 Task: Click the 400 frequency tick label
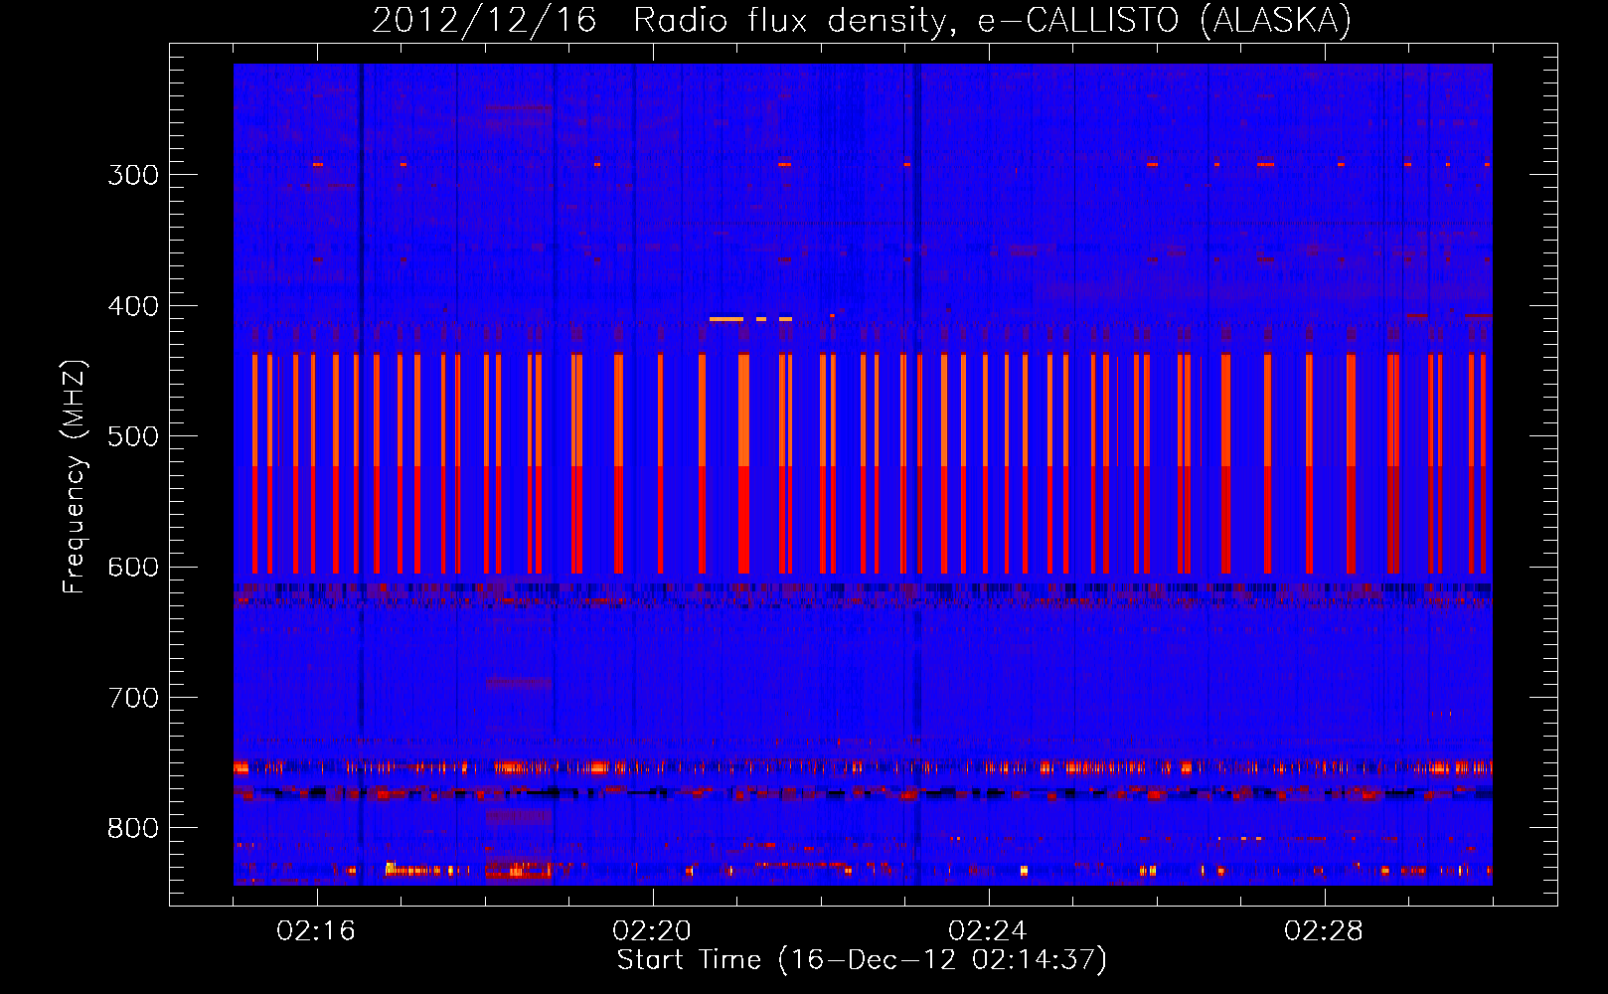(x=133, y=306)
